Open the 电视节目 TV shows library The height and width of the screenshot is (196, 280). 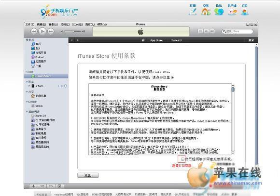[39, 53]
